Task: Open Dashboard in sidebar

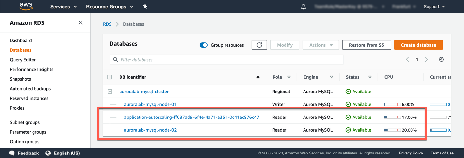Action: [x=21, y=40]
